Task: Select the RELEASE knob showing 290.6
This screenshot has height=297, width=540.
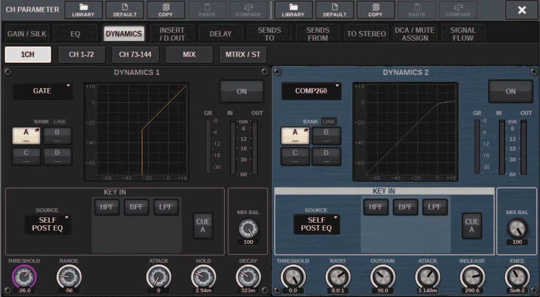Action: click(x=472, y=276)
